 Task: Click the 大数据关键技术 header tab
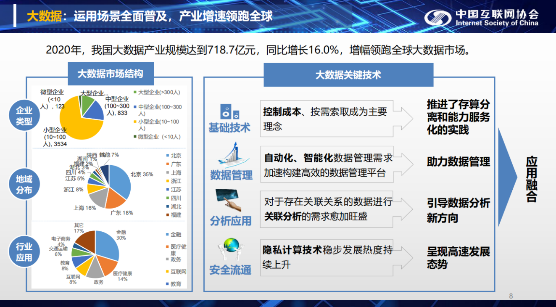point(348,75)
